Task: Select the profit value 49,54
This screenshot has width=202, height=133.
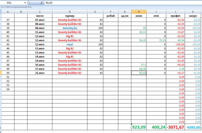Action: 175,40
